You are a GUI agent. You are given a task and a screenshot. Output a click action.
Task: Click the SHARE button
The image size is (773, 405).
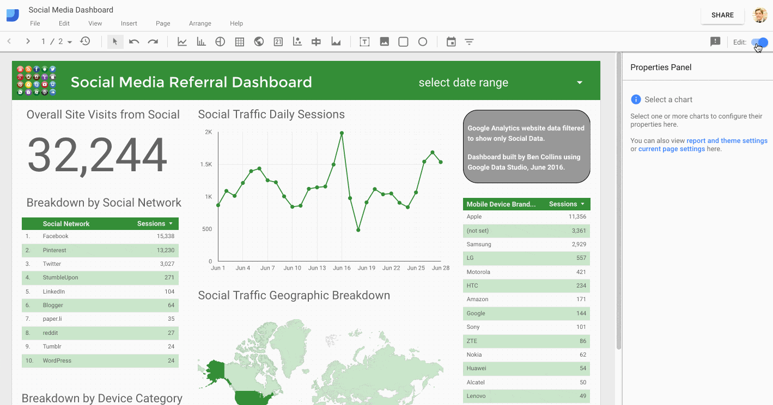pos(722,15)
